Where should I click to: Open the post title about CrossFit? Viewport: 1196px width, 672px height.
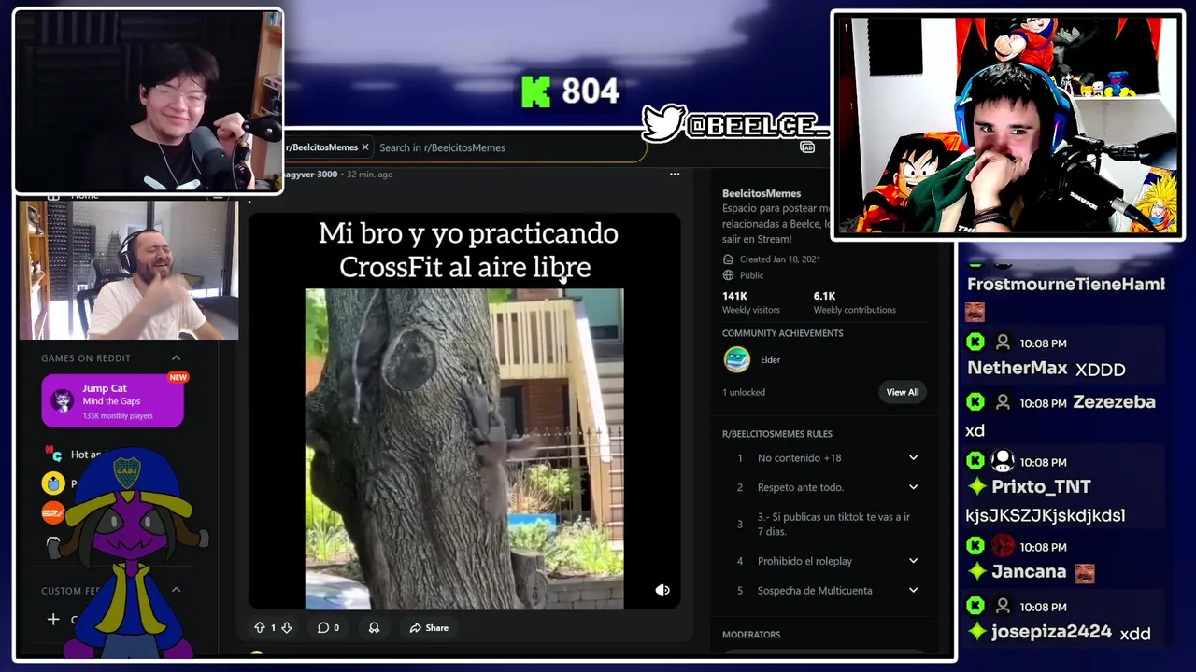tap(467, 250)
